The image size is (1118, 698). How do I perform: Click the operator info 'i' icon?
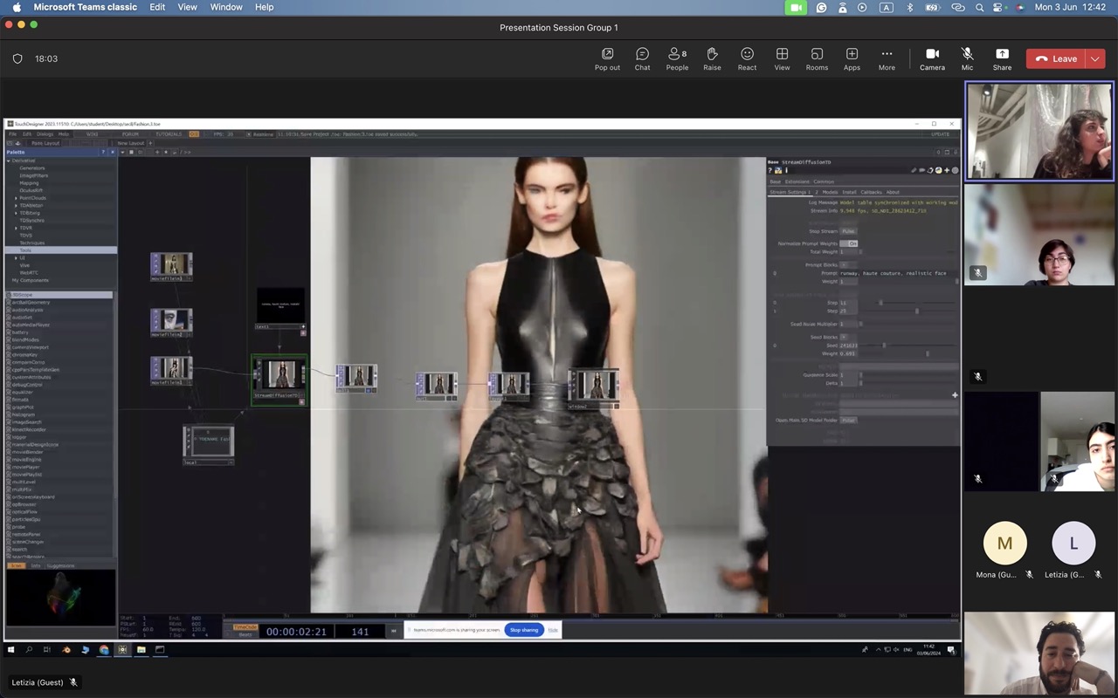(786, 170)
